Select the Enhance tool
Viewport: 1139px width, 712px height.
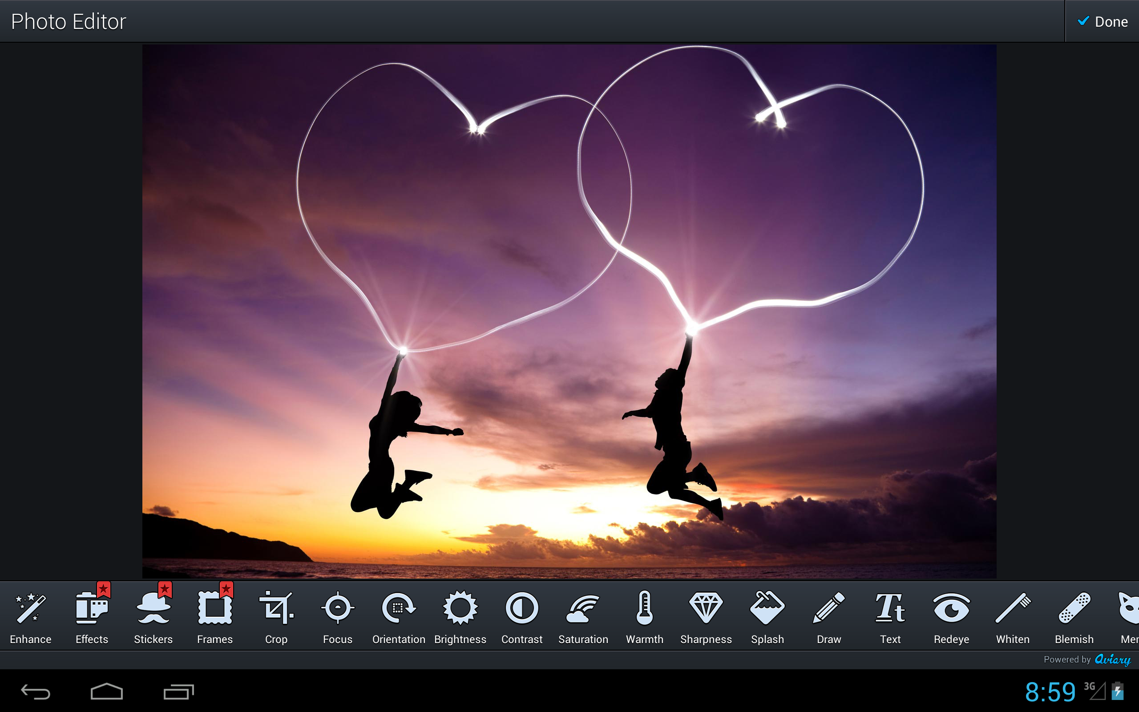30,617
